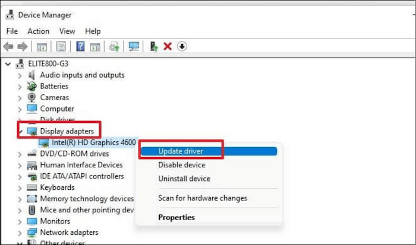Expand the DVD/CD-ROM drives chevron
Viewport: 416px width, 245px height.
[x=20, y=154]
